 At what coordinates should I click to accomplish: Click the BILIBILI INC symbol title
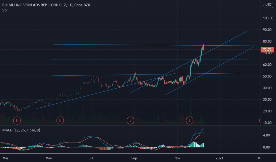[46, 5]
